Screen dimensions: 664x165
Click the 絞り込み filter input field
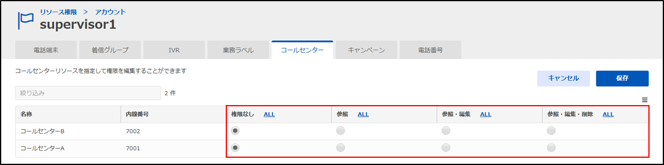tap(88, 93)
